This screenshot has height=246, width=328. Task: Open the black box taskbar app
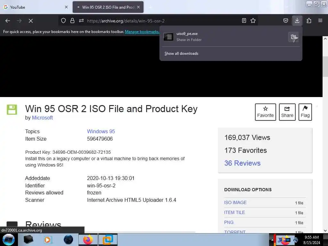point(28,240)
